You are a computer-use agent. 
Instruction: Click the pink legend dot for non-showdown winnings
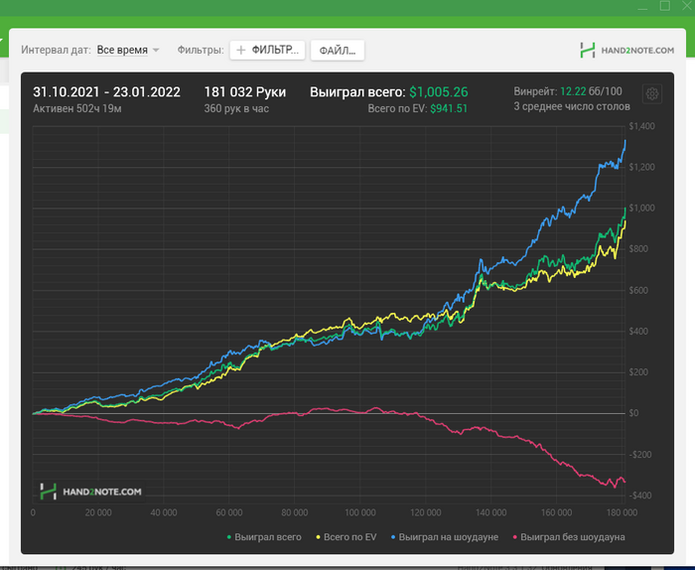[515, 537]
